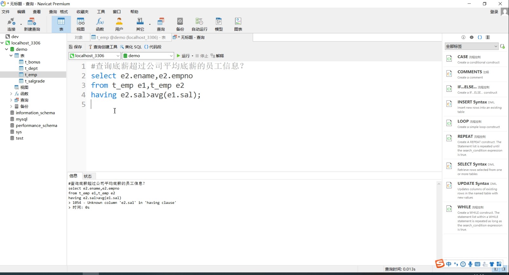Open the Sogou soft keyboard icon

pos(478,264)
